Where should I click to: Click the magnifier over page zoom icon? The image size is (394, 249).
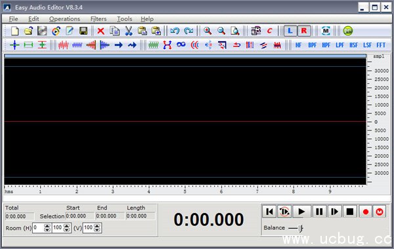pyautogui.click(x=235, y=31)
